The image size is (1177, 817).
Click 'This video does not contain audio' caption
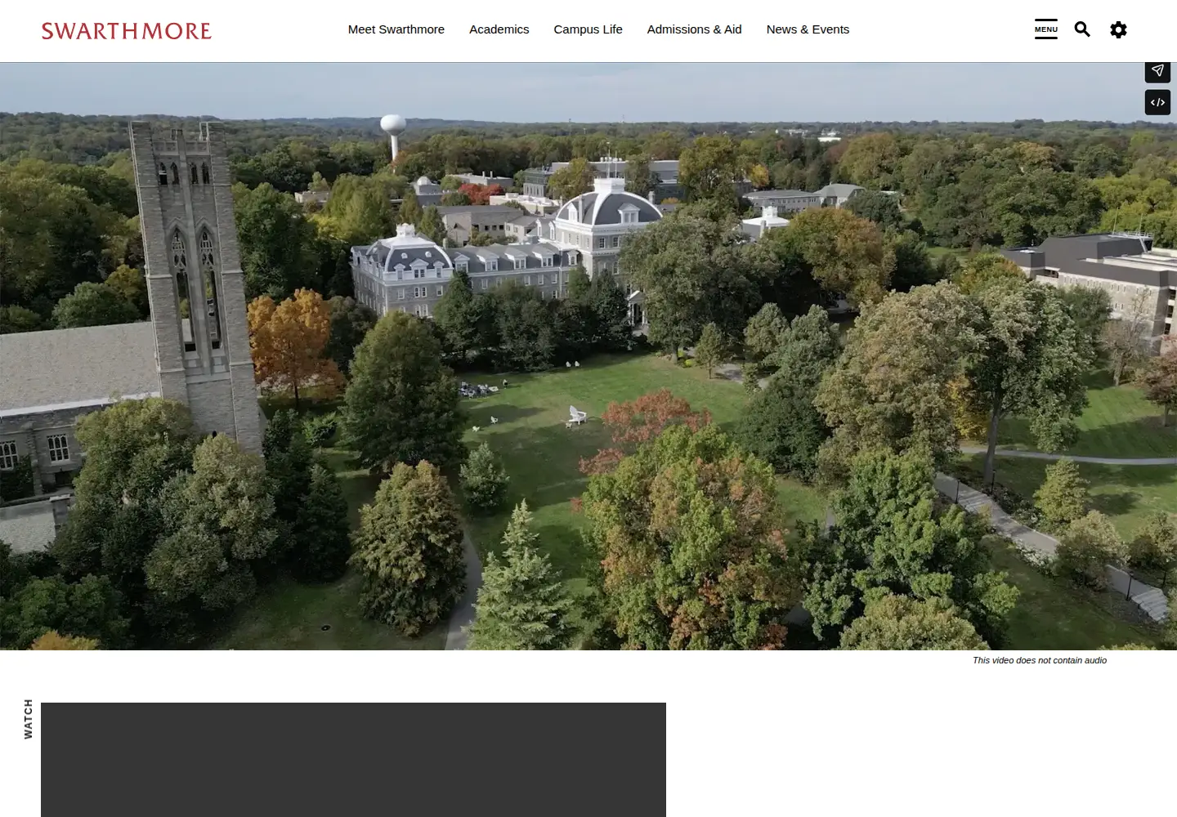[1040, 660]
